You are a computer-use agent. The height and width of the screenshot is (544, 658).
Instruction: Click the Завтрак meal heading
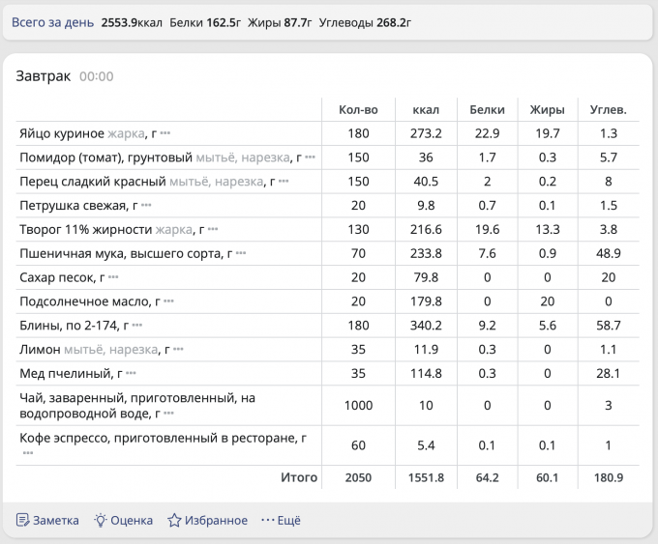[x=43, y=76]
